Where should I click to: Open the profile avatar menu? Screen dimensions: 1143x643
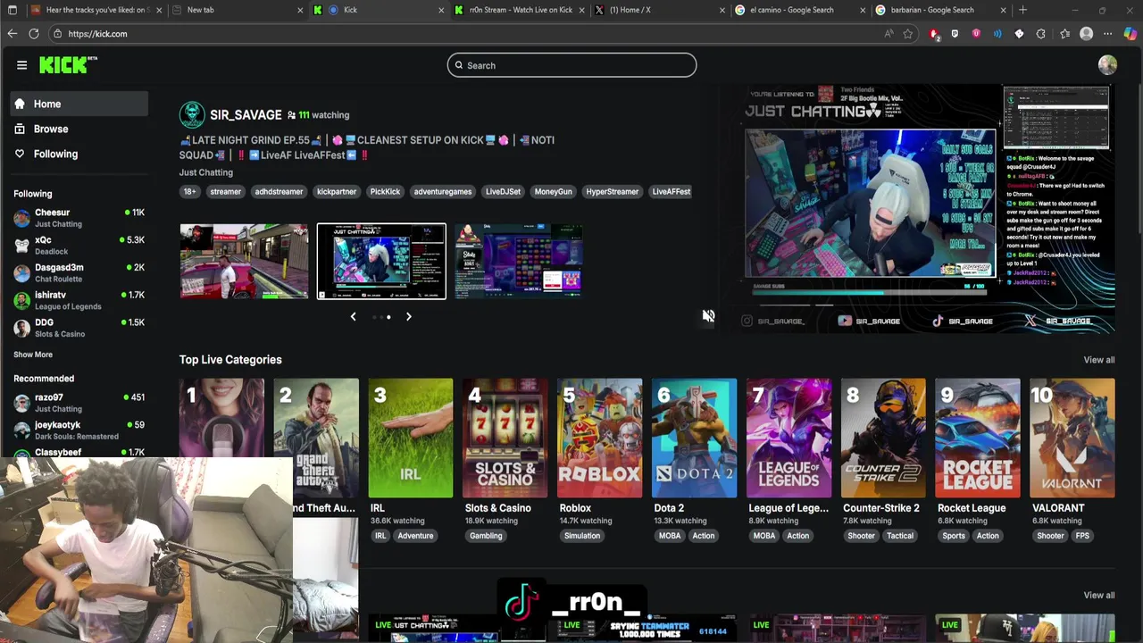tap(1107, 65)
